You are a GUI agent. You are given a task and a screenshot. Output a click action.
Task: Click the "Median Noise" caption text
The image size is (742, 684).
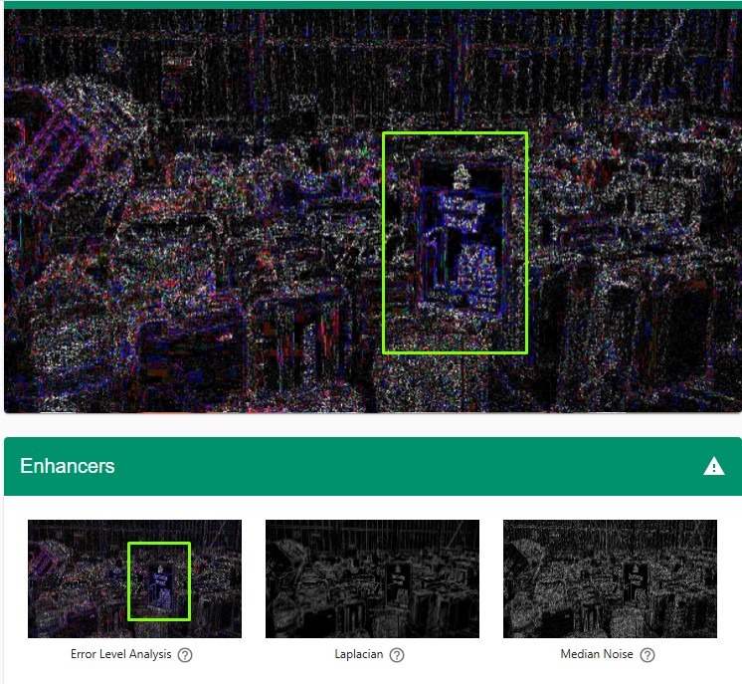[x=599, y=655]
